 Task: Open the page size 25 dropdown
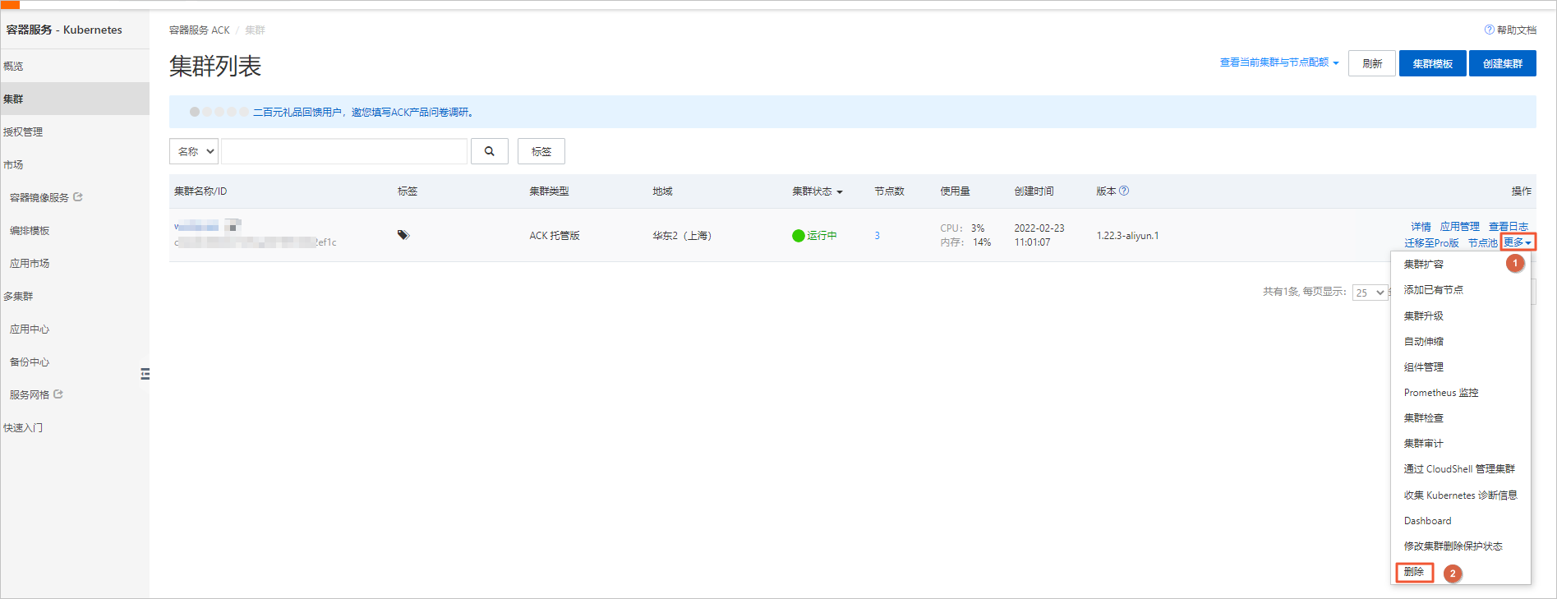pos(1370,293)
